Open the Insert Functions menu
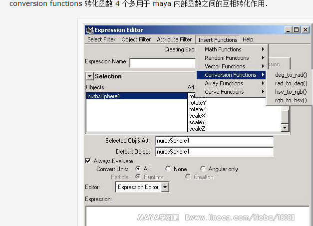Screen dimensions: 313x226 point(218,40)
